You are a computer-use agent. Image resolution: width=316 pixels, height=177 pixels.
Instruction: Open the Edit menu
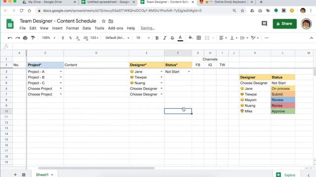33,28
